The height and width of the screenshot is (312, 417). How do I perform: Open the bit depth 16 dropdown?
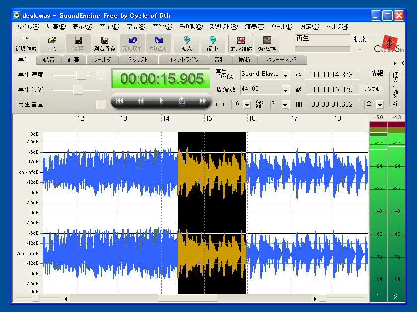click(247, 105)
